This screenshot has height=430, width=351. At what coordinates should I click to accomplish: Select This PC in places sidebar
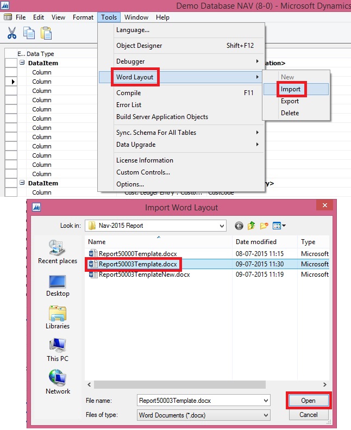click(x=58, y=350)
